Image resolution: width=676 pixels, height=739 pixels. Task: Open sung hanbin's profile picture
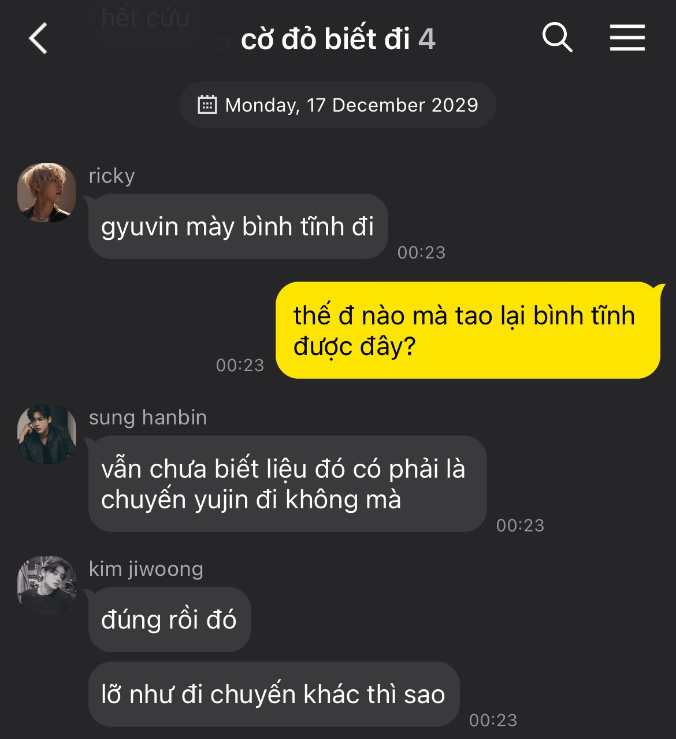click(x=47, y=434)
